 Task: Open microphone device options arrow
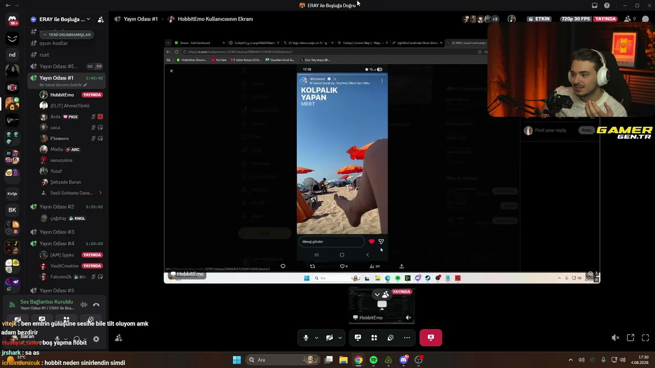(316, 337)
